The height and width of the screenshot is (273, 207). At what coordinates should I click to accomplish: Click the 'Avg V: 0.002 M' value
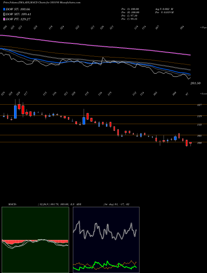point(164,9)
